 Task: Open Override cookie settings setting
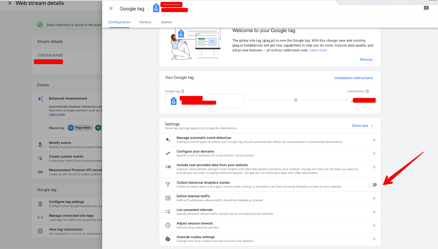coord(270,239)
